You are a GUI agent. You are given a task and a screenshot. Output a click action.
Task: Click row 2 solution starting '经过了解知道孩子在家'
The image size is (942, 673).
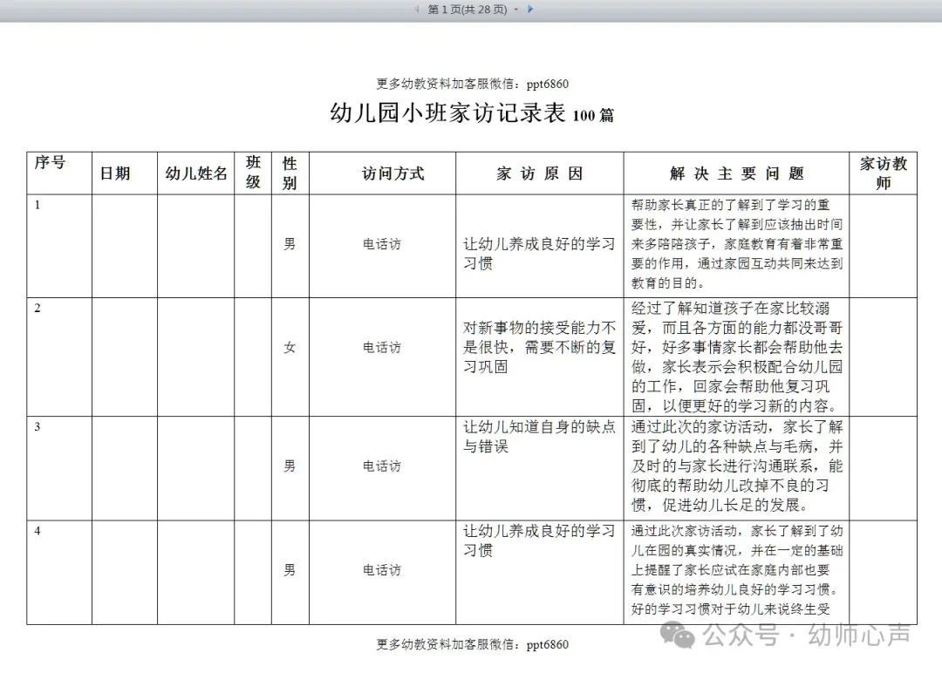(736, 357)
